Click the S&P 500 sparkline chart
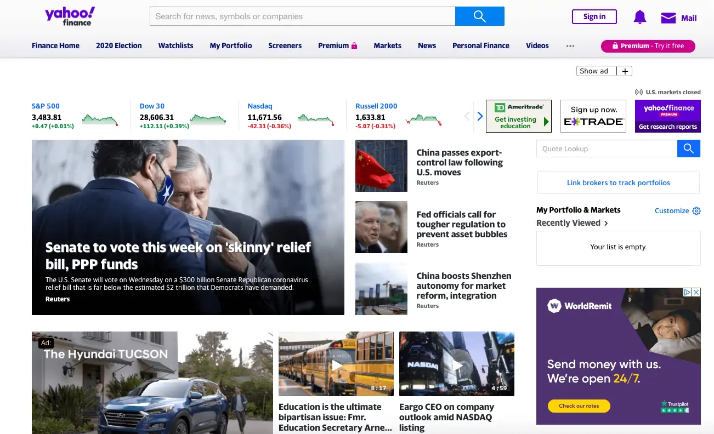This screenshot has height=434, width=714. click(100, 119)
